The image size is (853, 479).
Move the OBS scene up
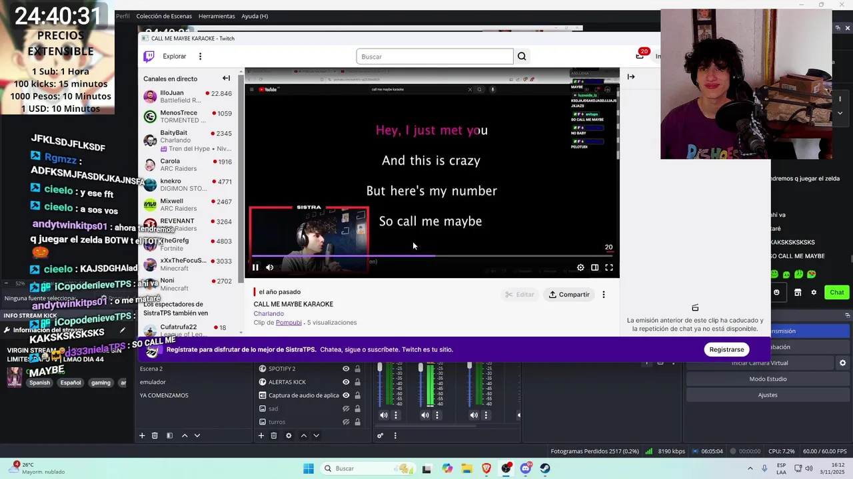pos(185,436)
